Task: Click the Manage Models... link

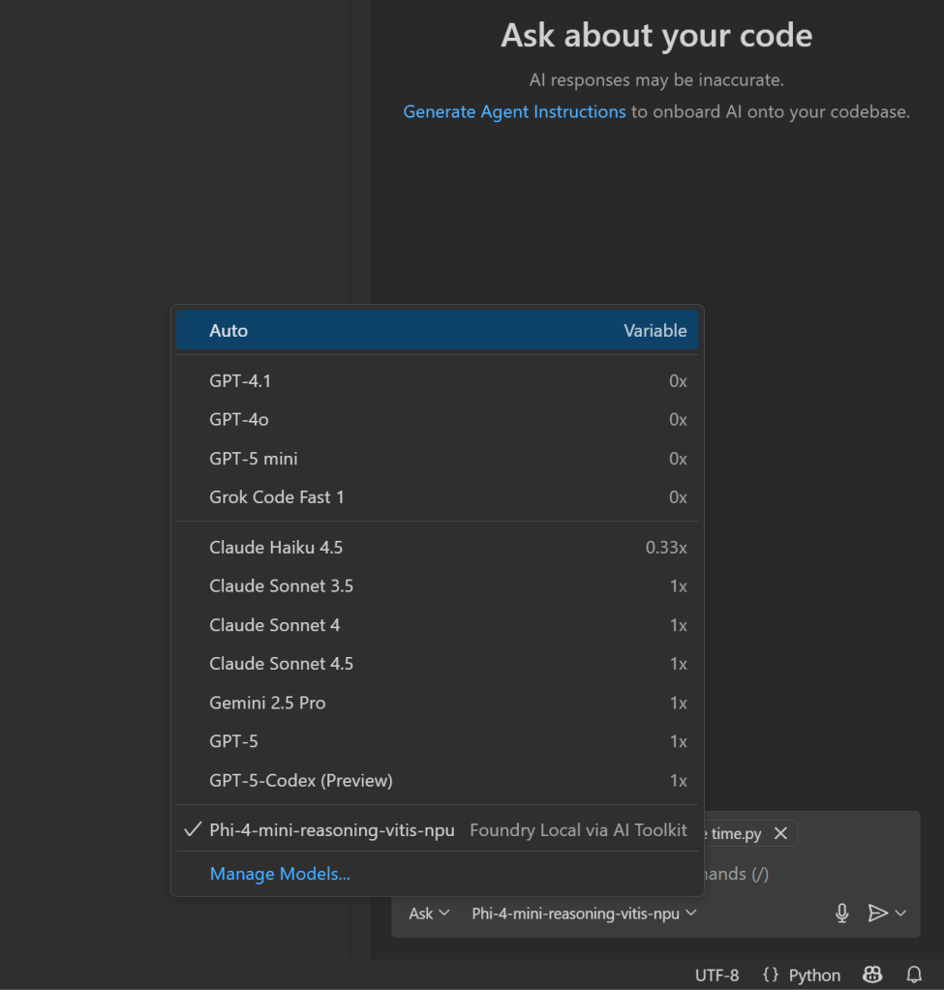Action: pyautogui.click(x=280, y=874)
